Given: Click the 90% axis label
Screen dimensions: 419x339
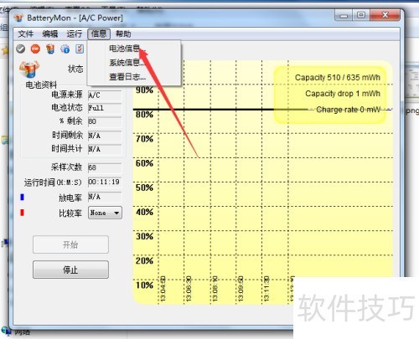Looking at the screenshot, I should click(144, 90).
